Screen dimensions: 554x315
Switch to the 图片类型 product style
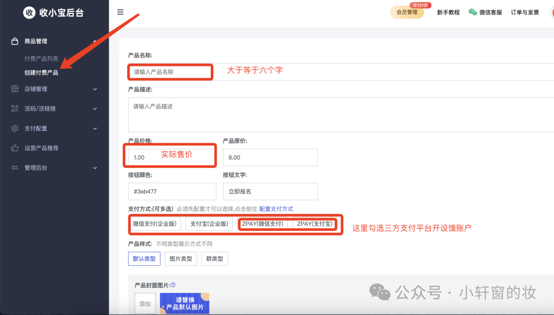pyautogui.click(x=181, y=259)
